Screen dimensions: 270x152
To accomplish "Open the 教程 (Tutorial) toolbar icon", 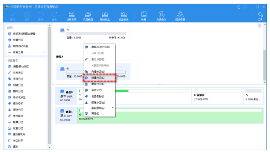I will click(x=144, y=16).
